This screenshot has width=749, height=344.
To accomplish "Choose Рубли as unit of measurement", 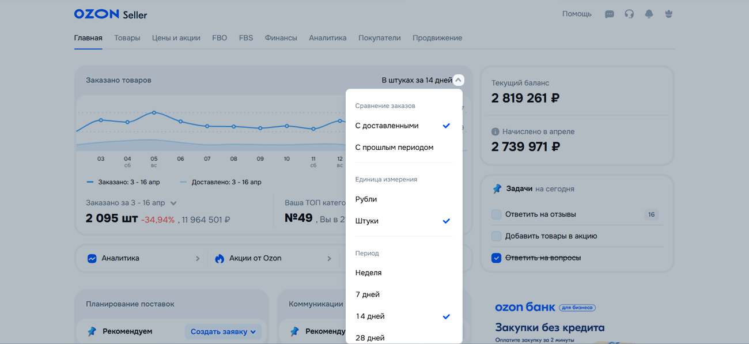I will pos(366,199).
